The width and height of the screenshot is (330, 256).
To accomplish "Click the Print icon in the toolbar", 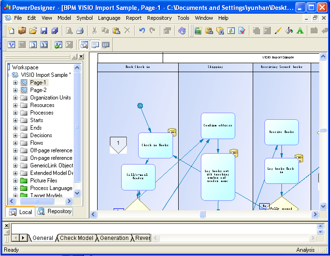I will (80, 31).
